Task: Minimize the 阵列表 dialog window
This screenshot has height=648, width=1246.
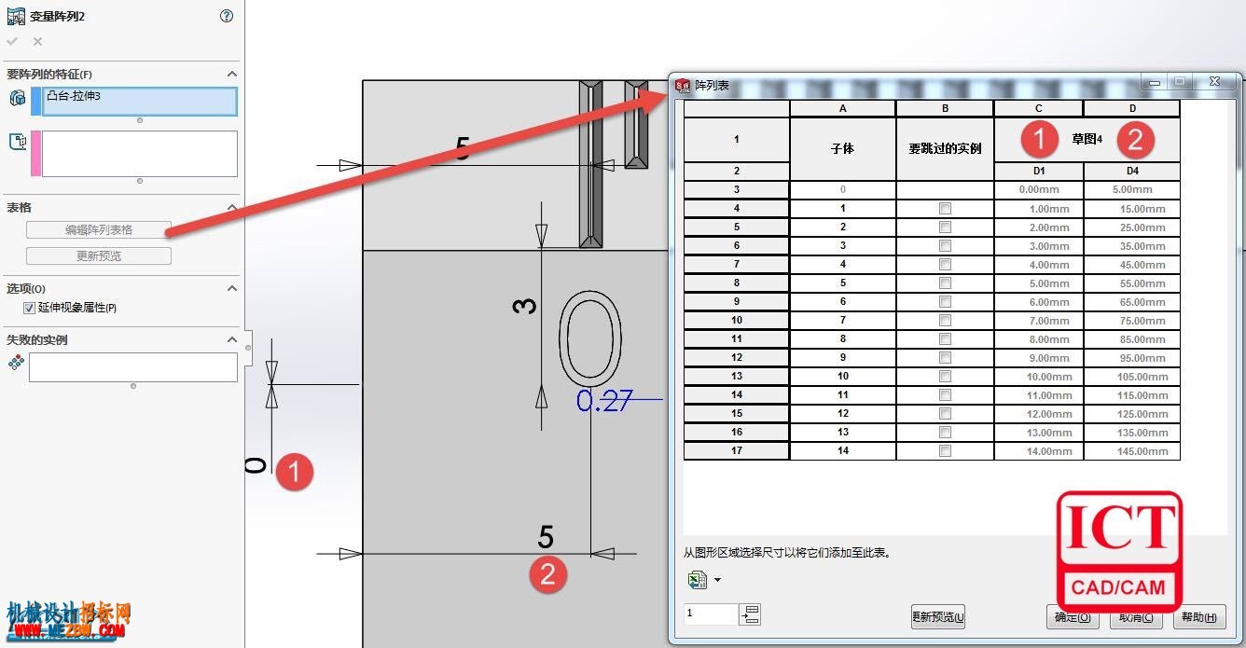Action: point(1156,83)
